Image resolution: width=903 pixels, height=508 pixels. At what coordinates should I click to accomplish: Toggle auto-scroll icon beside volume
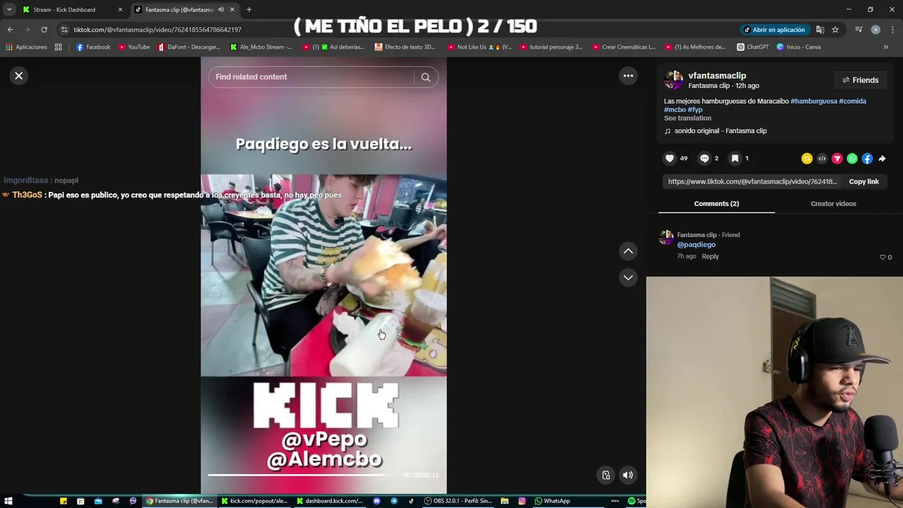pyautogui.click(x=605, y=476)
